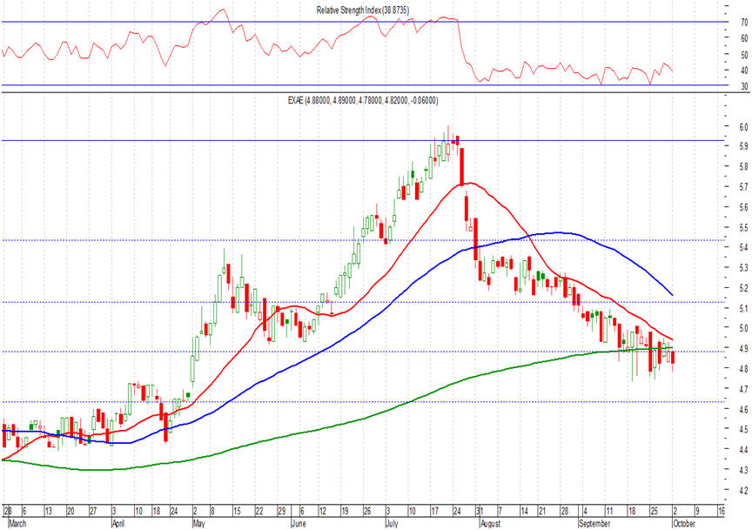The height and width of the screenshot is (530, 752).
Task: Click the 70 label on RSI axis
Action: tap(722, 23)
